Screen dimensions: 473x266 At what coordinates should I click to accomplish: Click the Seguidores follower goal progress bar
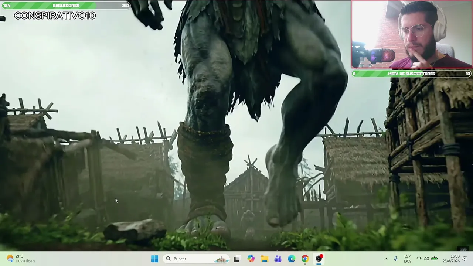tap(66, 6)
